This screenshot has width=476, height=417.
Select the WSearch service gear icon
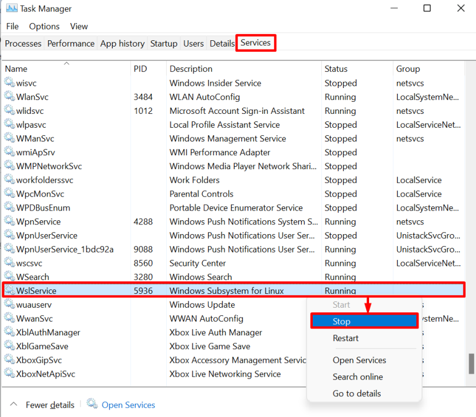pyautogui.click(x=9, y=277)
